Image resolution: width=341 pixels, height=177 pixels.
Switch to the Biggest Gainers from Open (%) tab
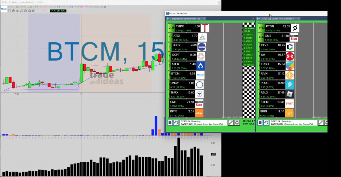[186, 19]
